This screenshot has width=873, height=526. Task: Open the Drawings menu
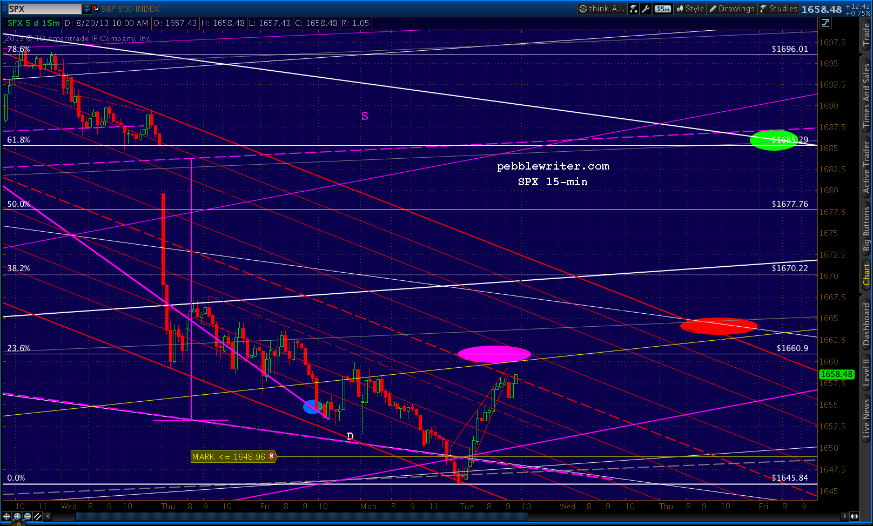732,9
